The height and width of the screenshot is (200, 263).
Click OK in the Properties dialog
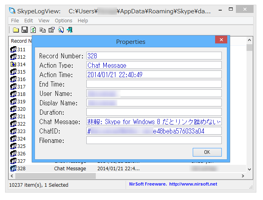point(207,152)
